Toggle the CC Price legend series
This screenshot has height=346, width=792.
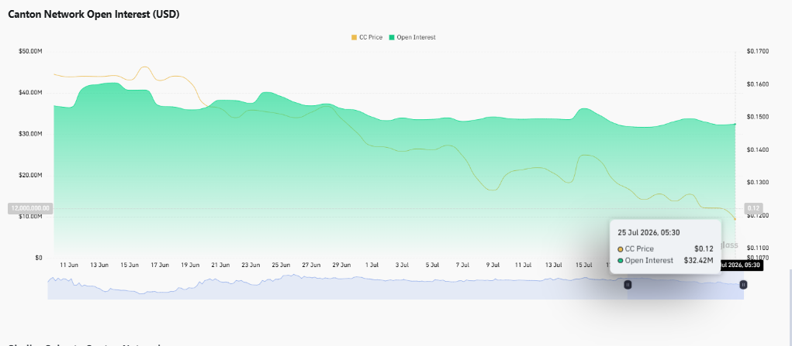(367, 37)
